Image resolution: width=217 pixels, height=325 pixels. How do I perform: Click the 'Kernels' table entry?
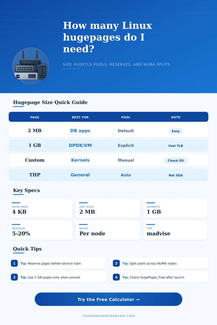[80, 160]
